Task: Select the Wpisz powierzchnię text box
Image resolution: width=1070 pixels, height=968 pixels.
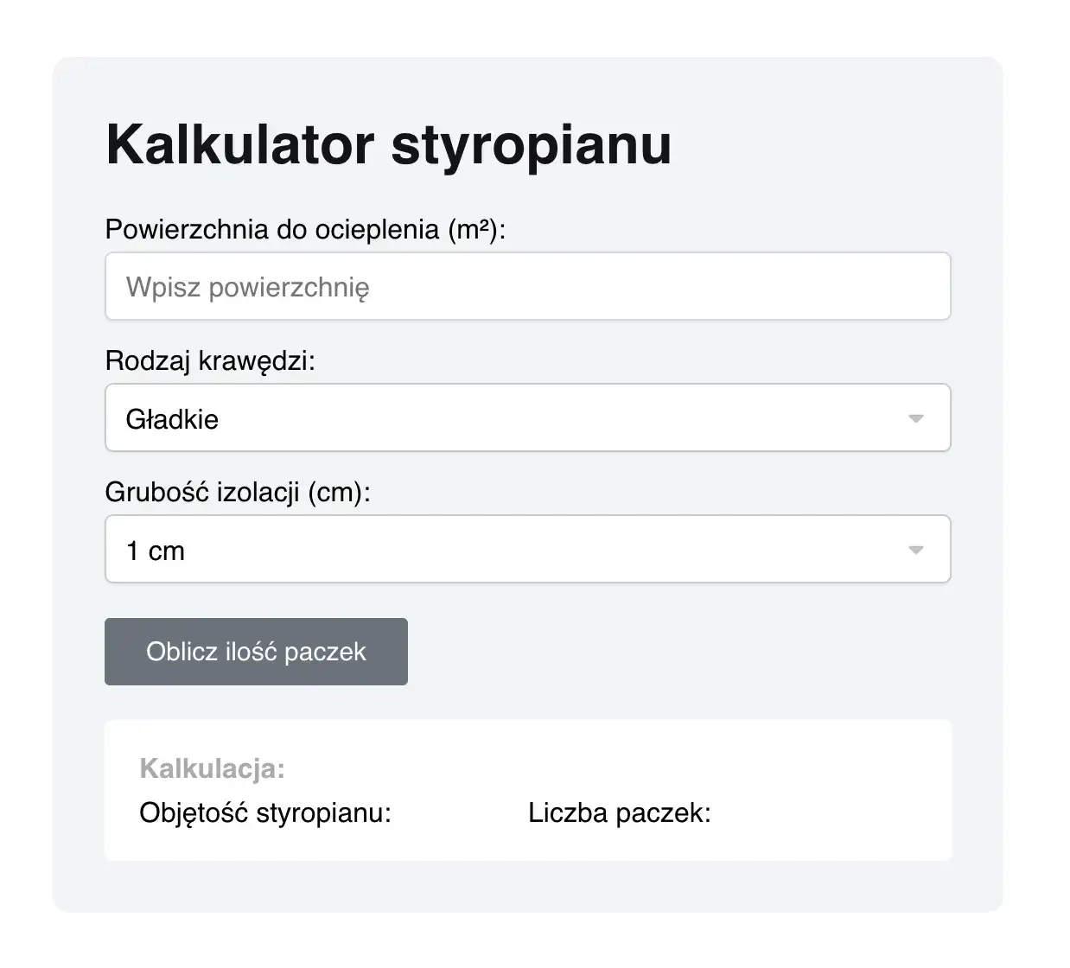Action: click(527, 286)
